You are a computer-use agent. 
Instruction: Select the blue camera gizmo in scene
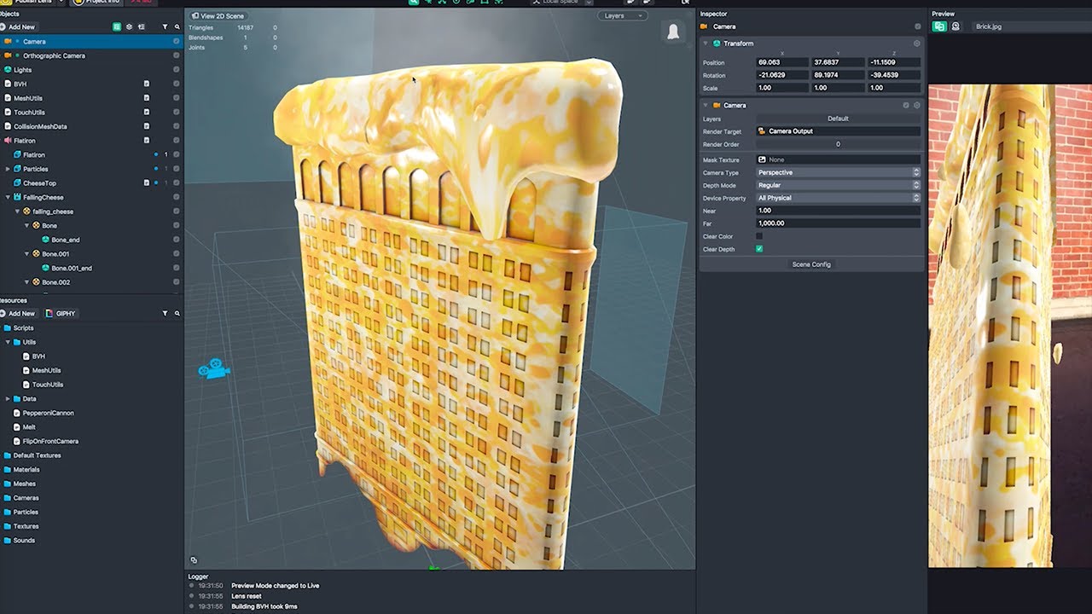point(214,368)
